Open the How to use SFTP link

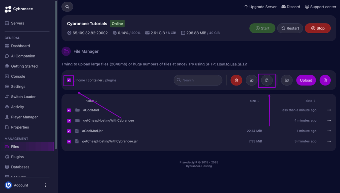click(232, 64)
